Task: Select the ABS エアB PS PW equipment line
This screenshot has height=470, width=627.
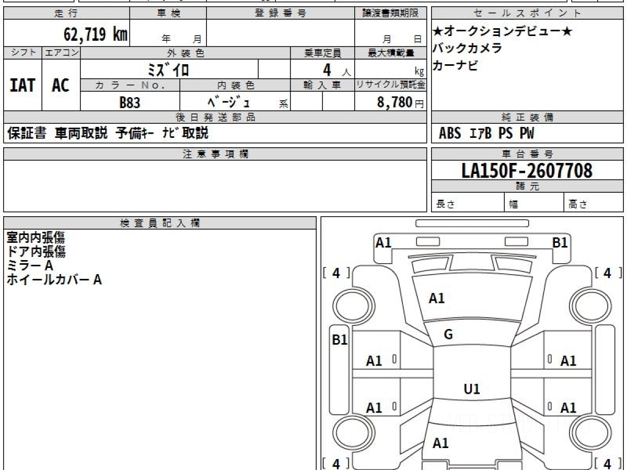Action: tap(486, 134)
